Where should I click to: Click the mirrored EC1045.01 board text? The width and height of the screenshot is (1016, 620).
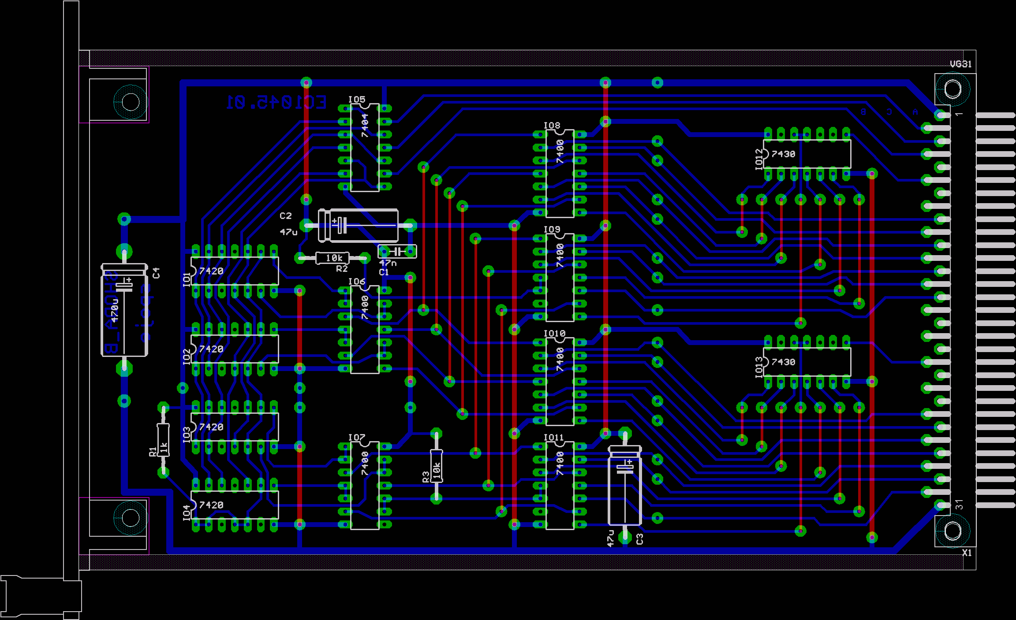tap(276, 103)
